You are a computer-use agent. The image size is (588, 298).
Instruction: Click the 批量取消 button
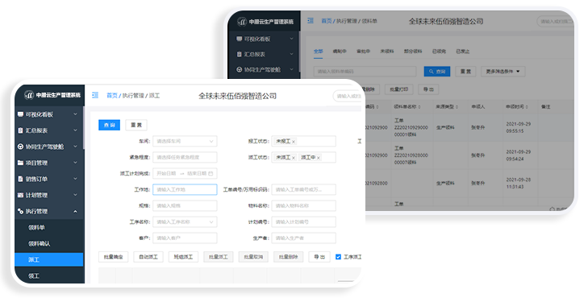[x=253, y=257]
